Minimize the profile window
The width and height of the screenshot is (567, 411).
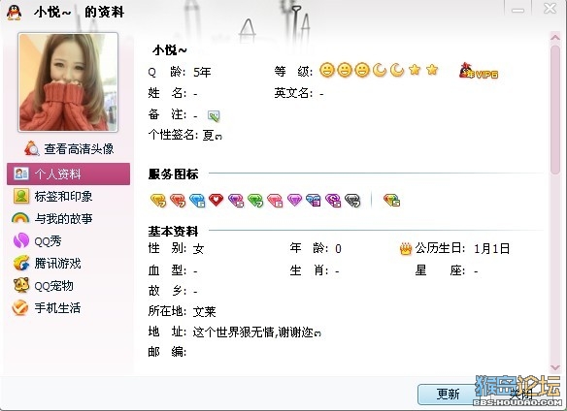click(517, 10)
